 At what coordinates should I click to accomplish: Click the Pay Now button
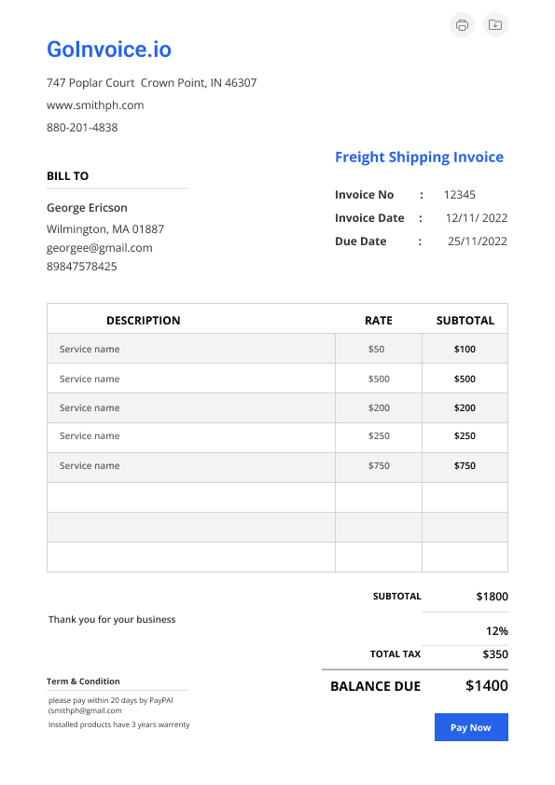[x=471, y=727]
